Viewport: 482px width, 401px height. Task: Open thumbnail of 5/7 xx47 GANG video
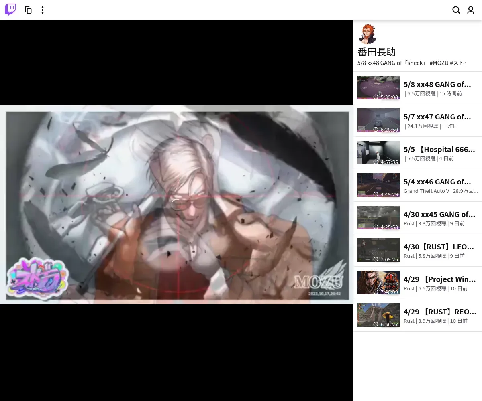pos(378,120)
